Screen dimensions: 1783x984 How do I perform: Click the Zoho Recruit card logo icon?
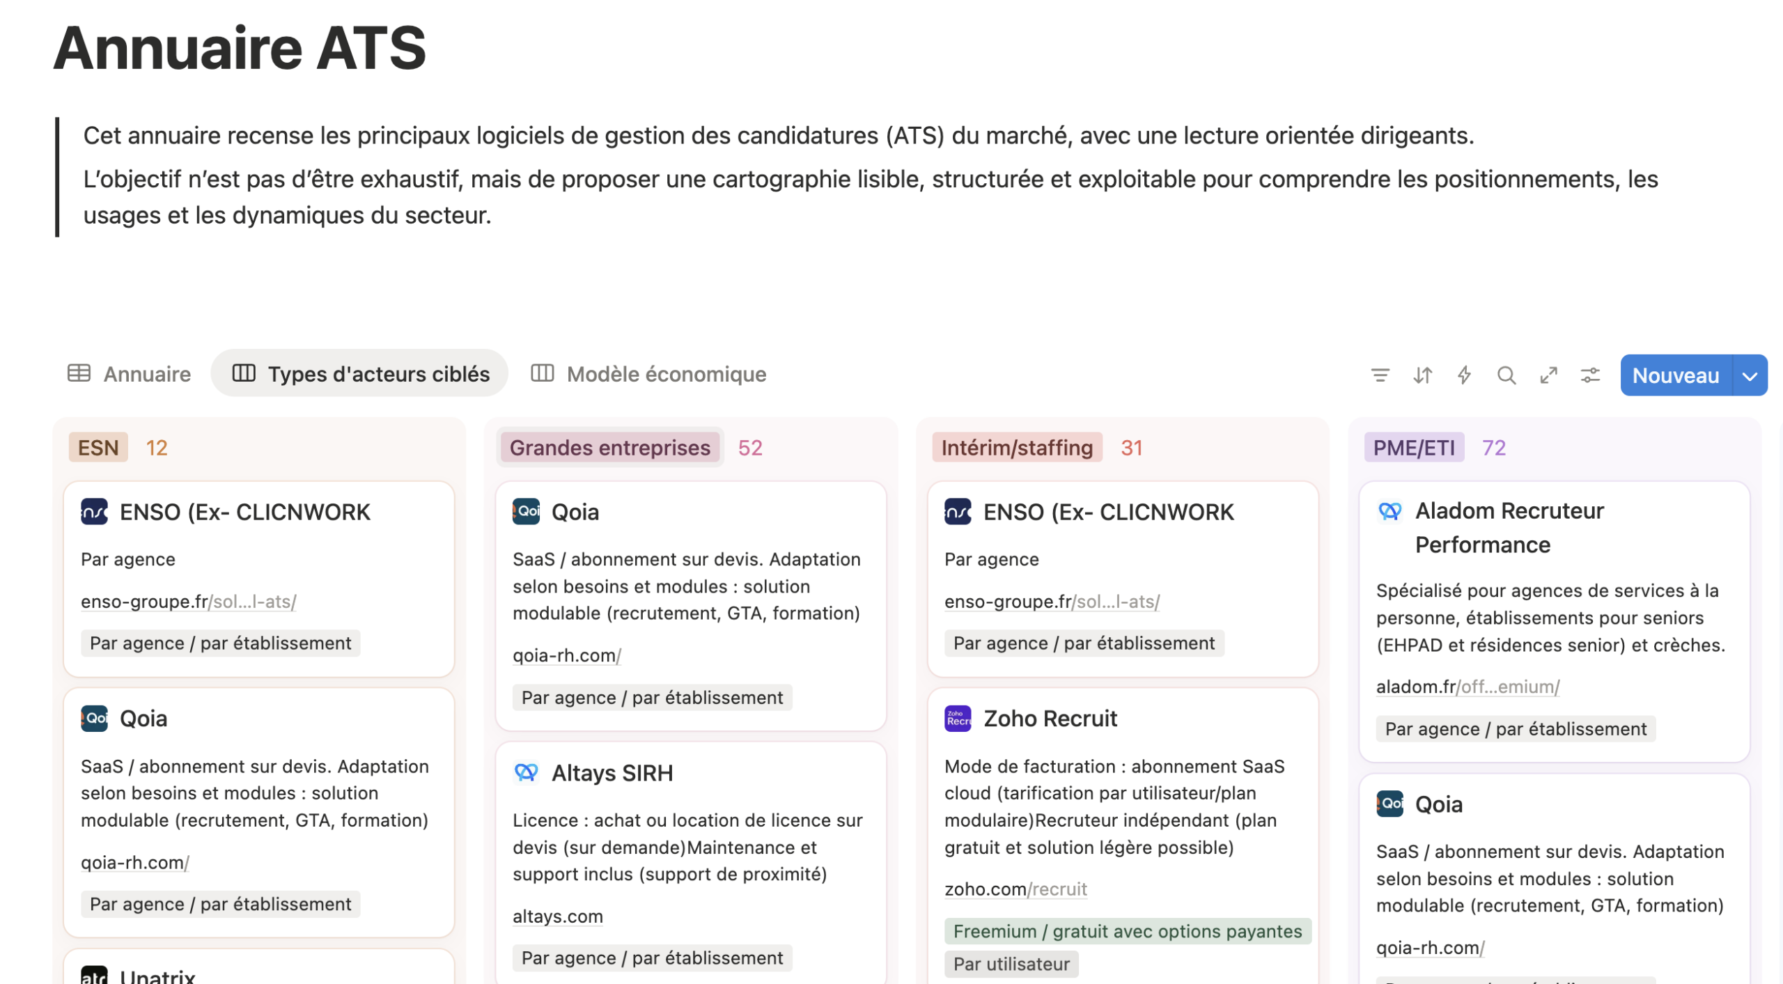coord(958,718)
